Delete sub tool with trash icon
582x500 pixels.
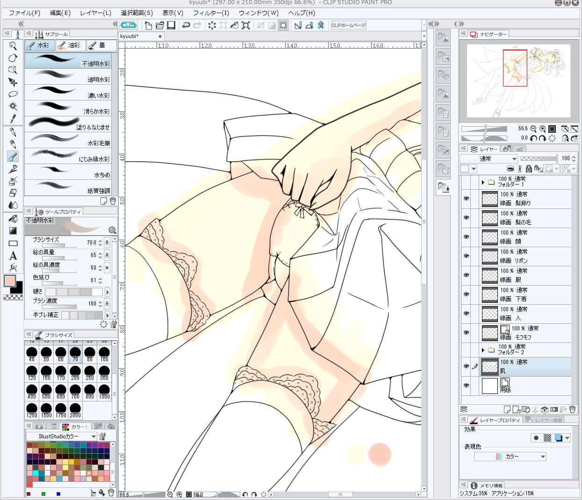tap(113, 201)
